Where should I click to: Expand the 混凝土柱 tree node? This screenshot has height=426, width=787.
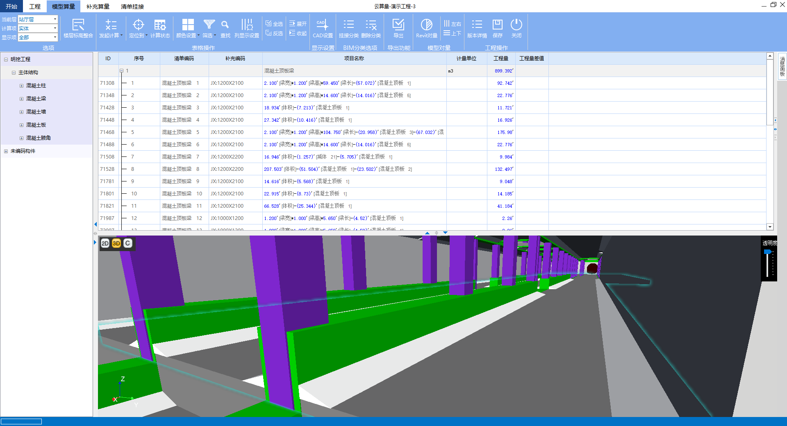point(21,86)
